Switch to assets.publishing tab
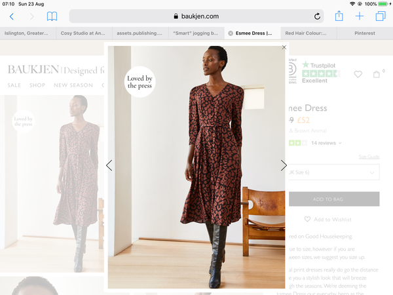This screenshot has width=393, height=295. click(x=140, y=33)
